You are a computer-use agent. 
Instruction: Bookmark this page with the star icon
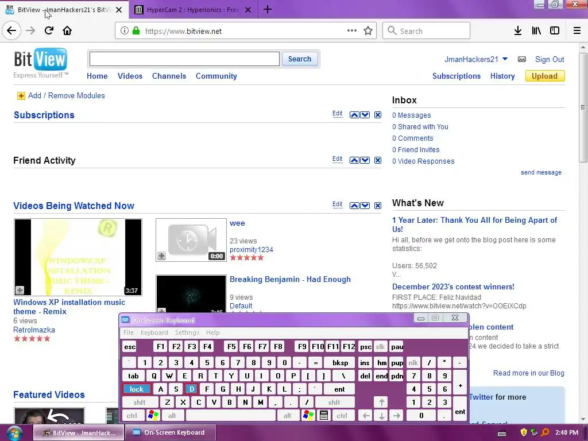[368, 31]
